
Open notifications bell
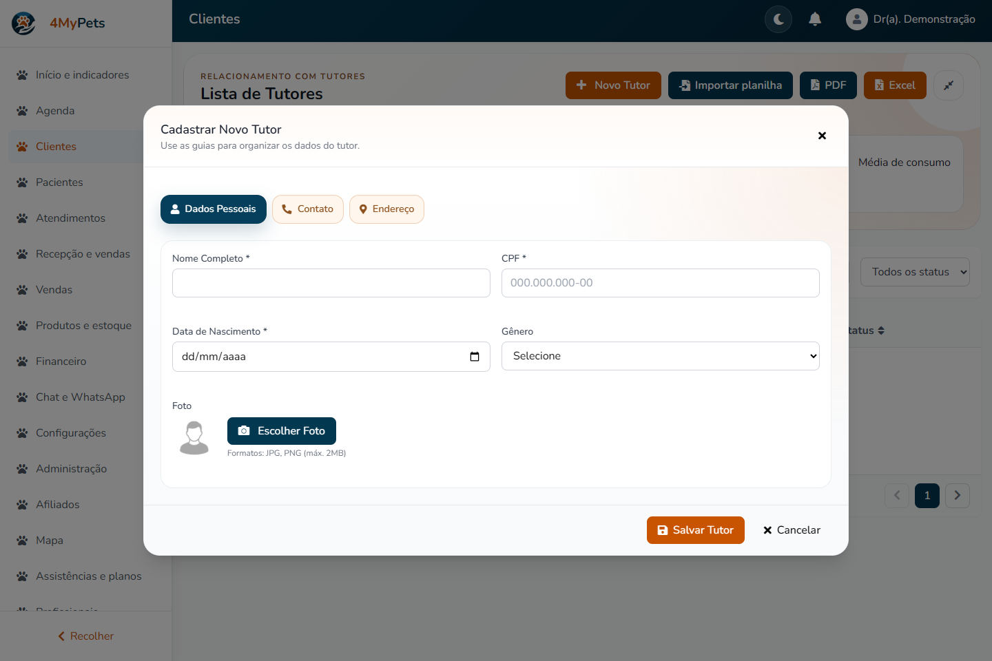point(815,19)
